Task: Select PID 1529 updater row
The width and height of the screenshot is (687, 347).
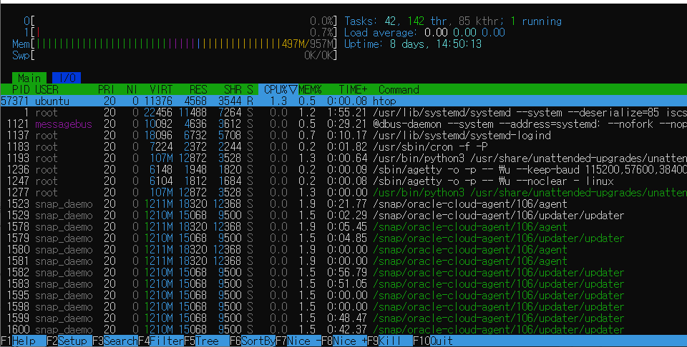Action: pyautogui.click(x=343, y=215)
